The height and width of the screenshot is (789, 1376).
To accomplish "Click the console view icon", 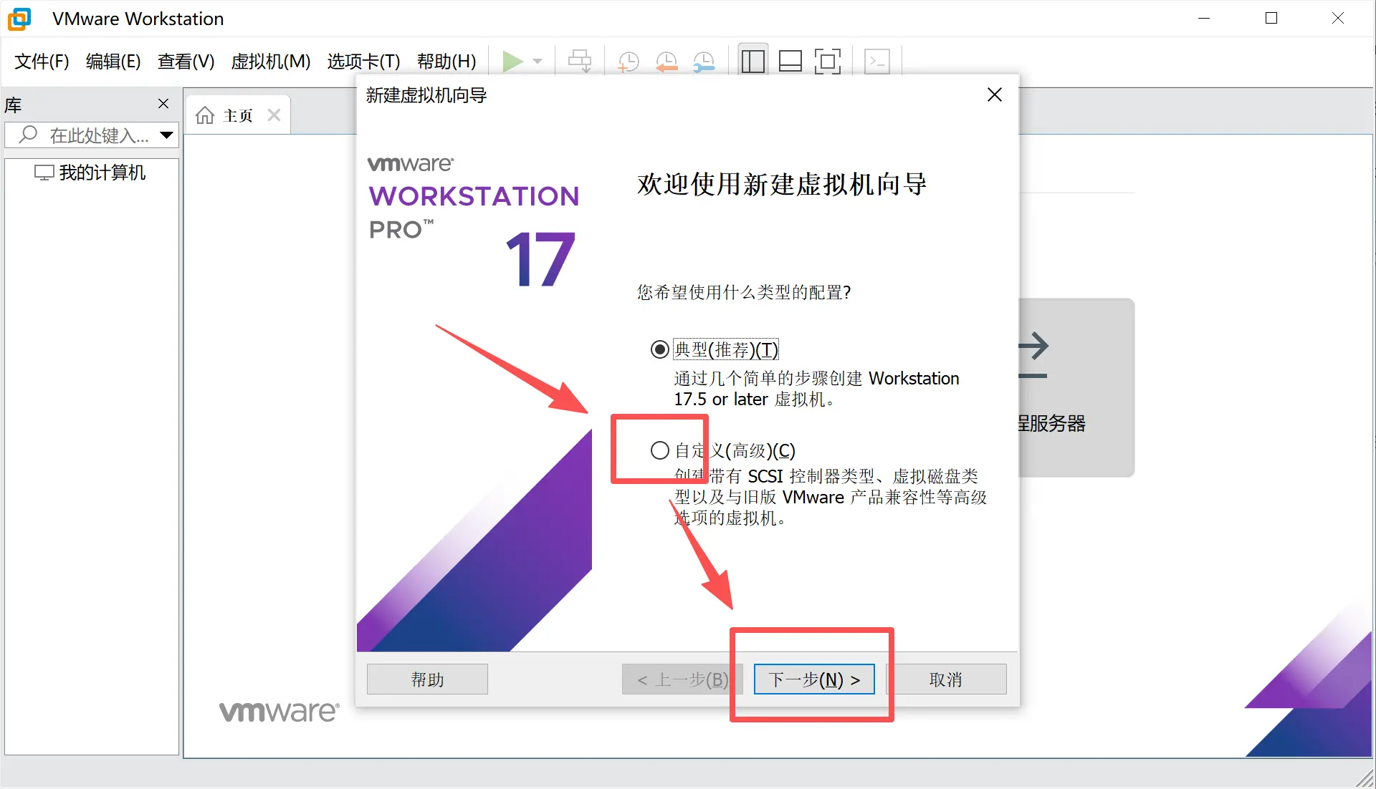I will [x=877, y=62].
